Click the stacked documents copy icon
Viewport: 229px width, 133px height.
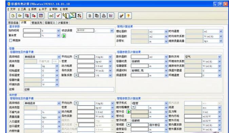97,16
